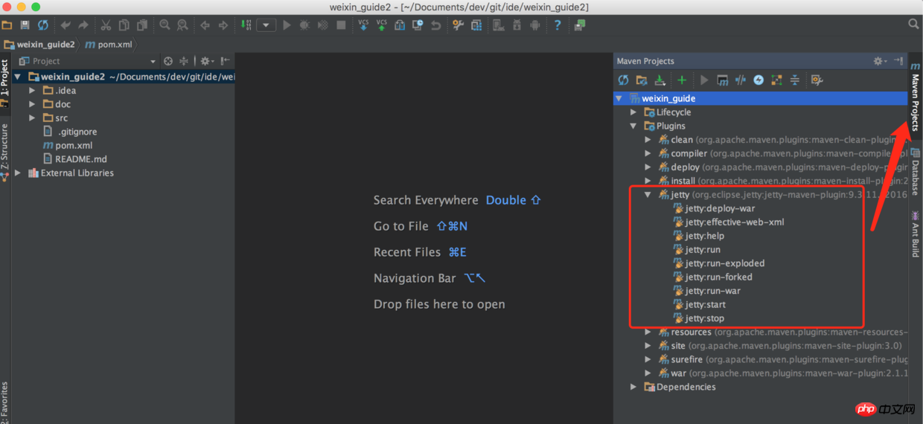The image size is (923, 424).
Task: Select README.md in the project tree
Action: click(x=74, y=159)
